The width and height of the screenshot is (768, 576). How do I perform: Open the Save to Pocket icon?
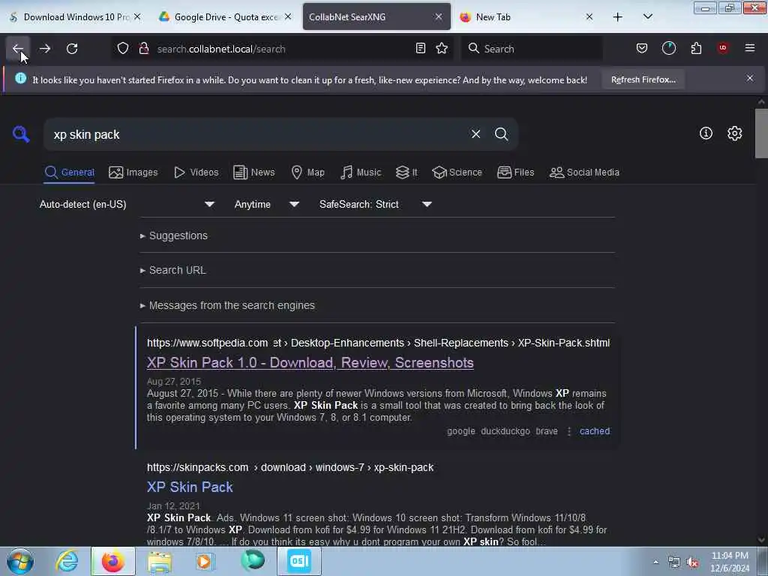coord(642,48)
